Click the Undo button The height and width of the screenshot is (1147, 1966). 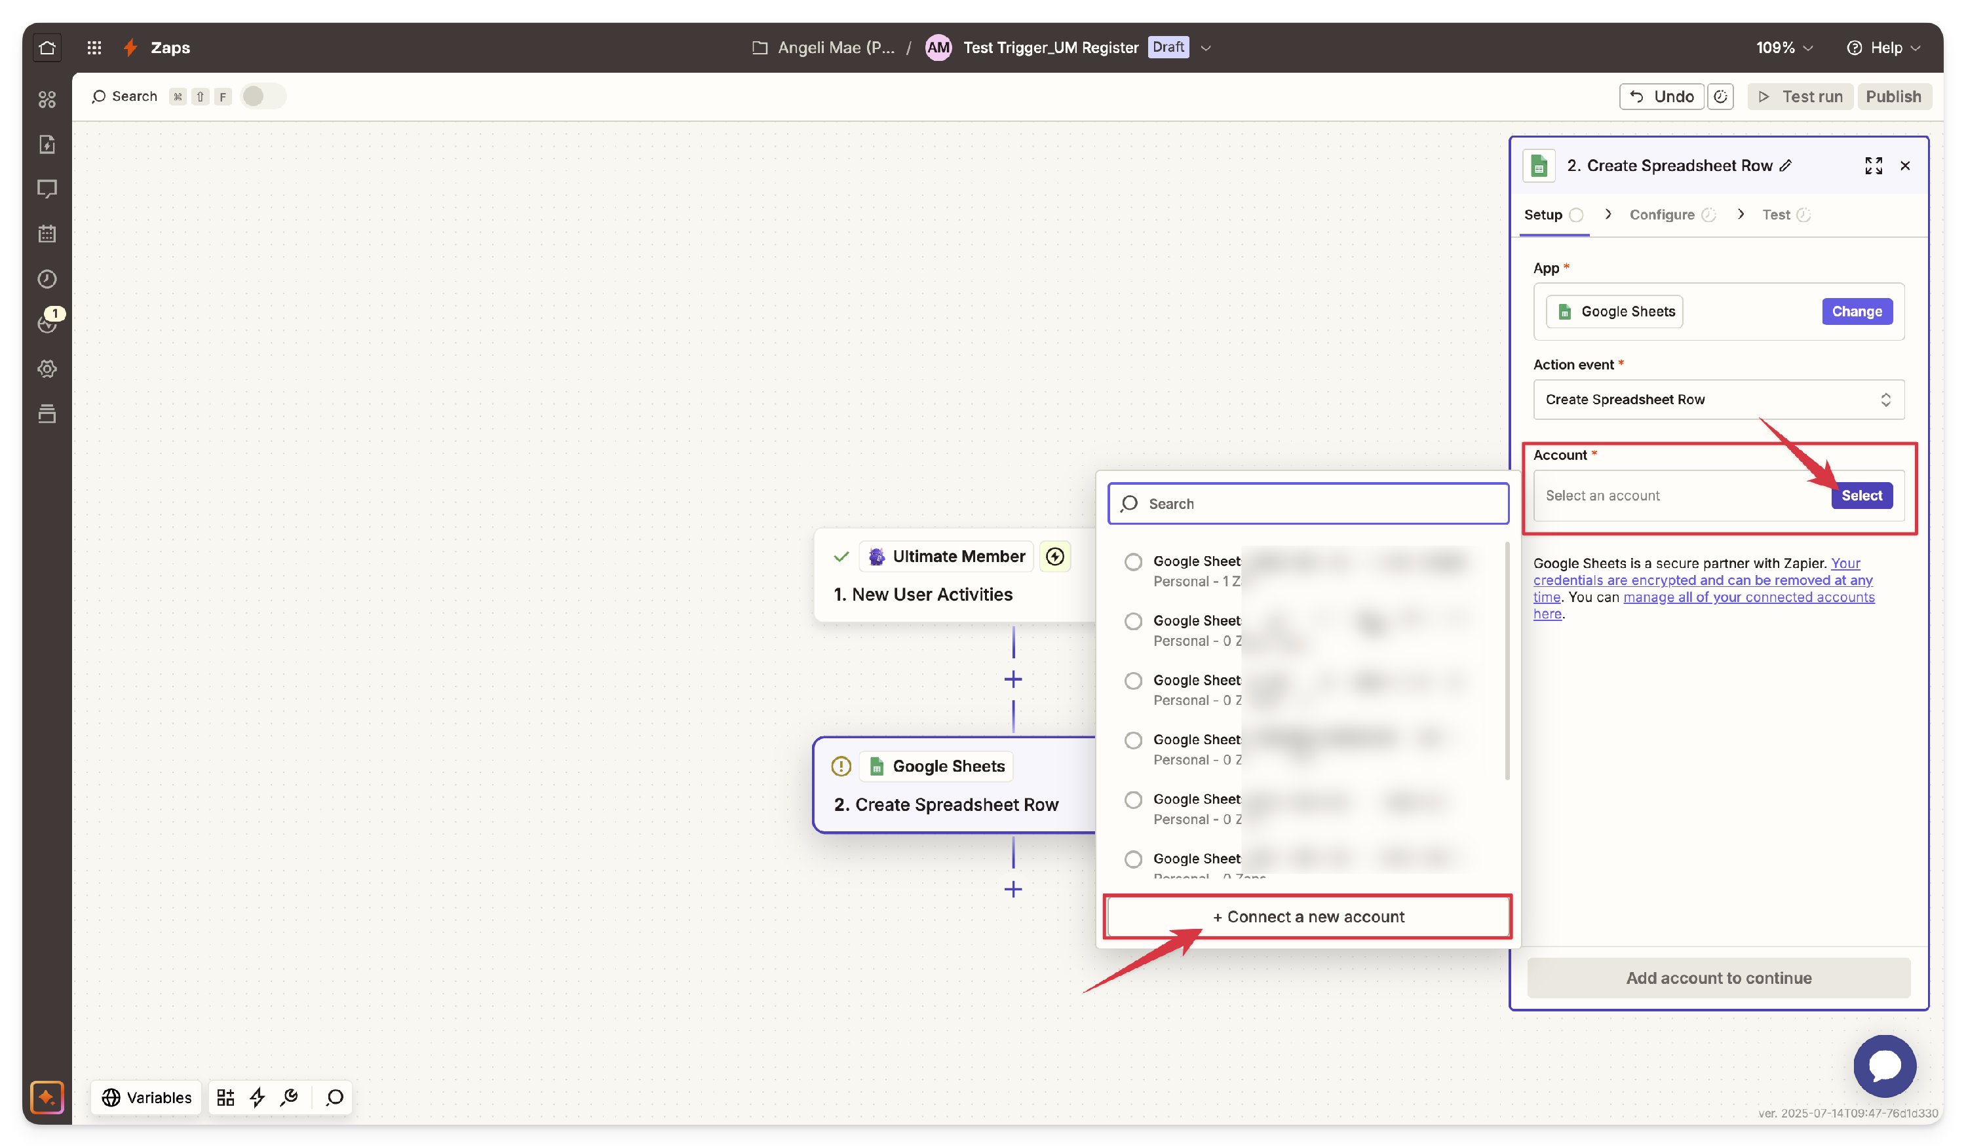[x=1662, y=97]
